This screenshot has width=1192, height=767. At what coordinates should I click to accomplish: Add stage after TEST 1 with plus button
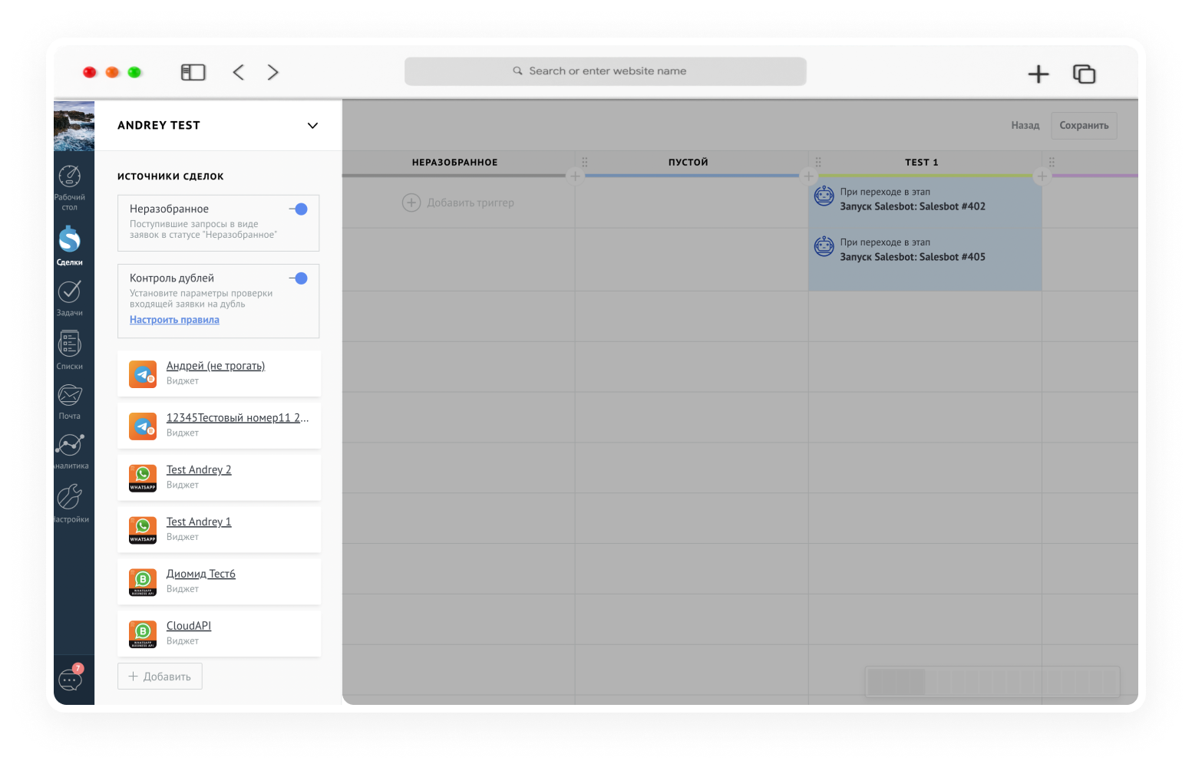1042,176
